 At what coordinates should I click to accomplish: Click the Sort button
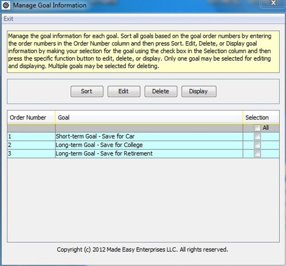pyautogui.click(x=87, y=92)
